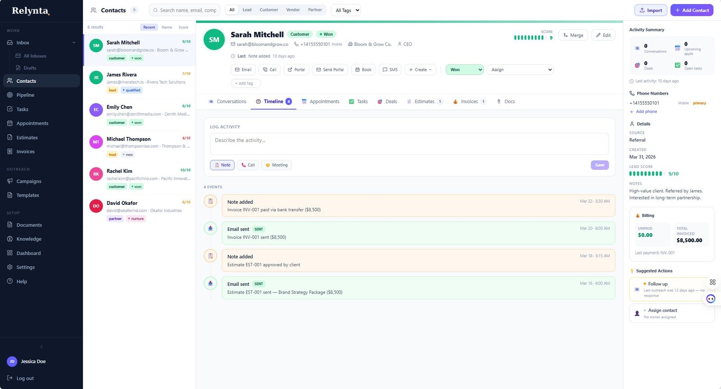Viewport: 721px width, 389px height.
Task: Filter contacts by Lead type
Action: [x=247, y=10]
